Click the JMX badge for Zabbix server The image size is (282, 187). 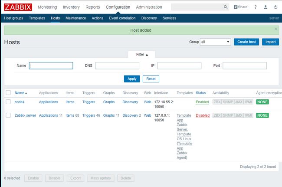point(239,115)
